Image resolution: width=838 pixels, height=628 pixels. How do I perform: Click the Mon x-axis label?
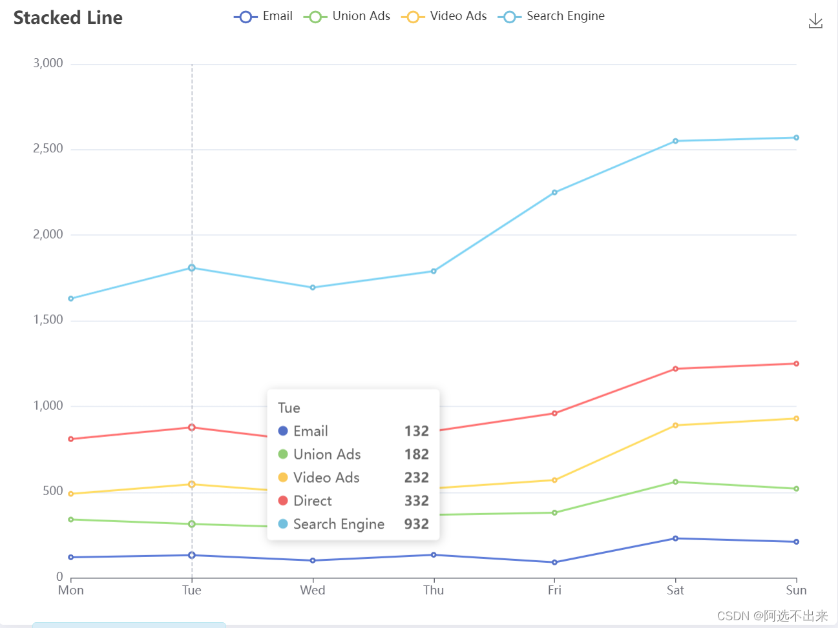[71, 590]
